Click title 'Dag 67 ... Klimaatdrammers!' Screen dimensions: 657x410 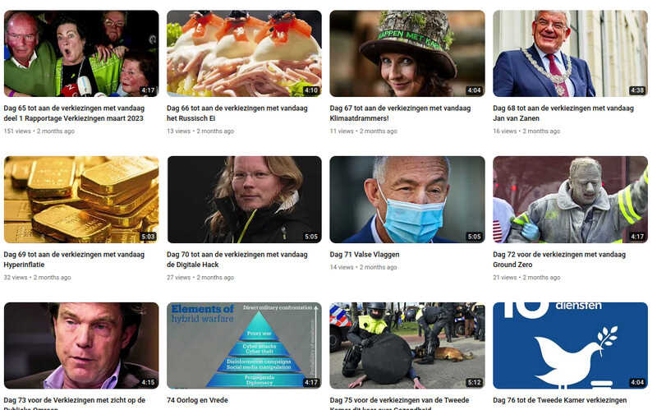tap(400, 113)
